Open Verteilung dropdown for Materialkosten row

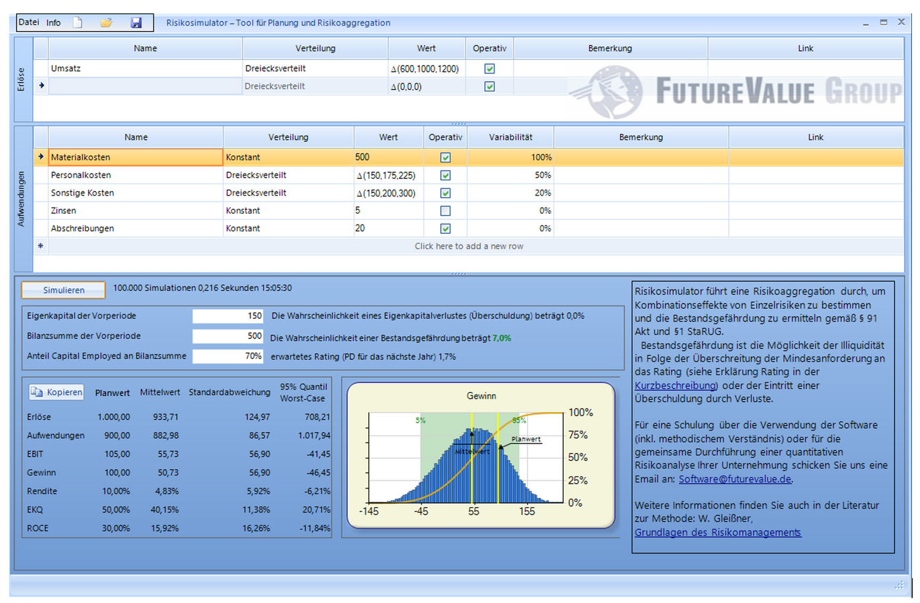(x=288, y=157)
